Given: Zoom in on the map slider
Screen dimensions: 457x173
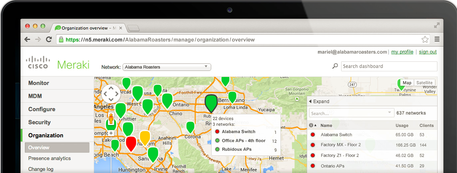Looking at the screenshot, I should click(111, 133).
